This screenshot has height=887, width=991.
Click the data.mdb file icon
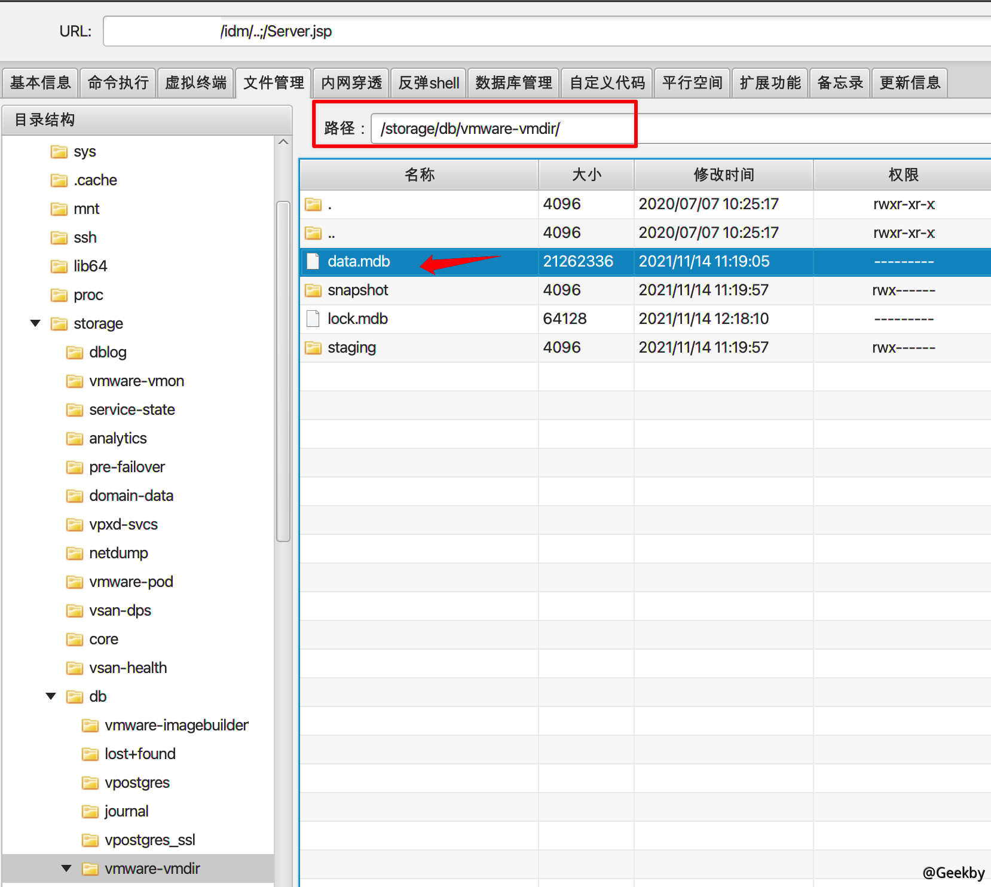pyautogui.click(x=313, y=261)
